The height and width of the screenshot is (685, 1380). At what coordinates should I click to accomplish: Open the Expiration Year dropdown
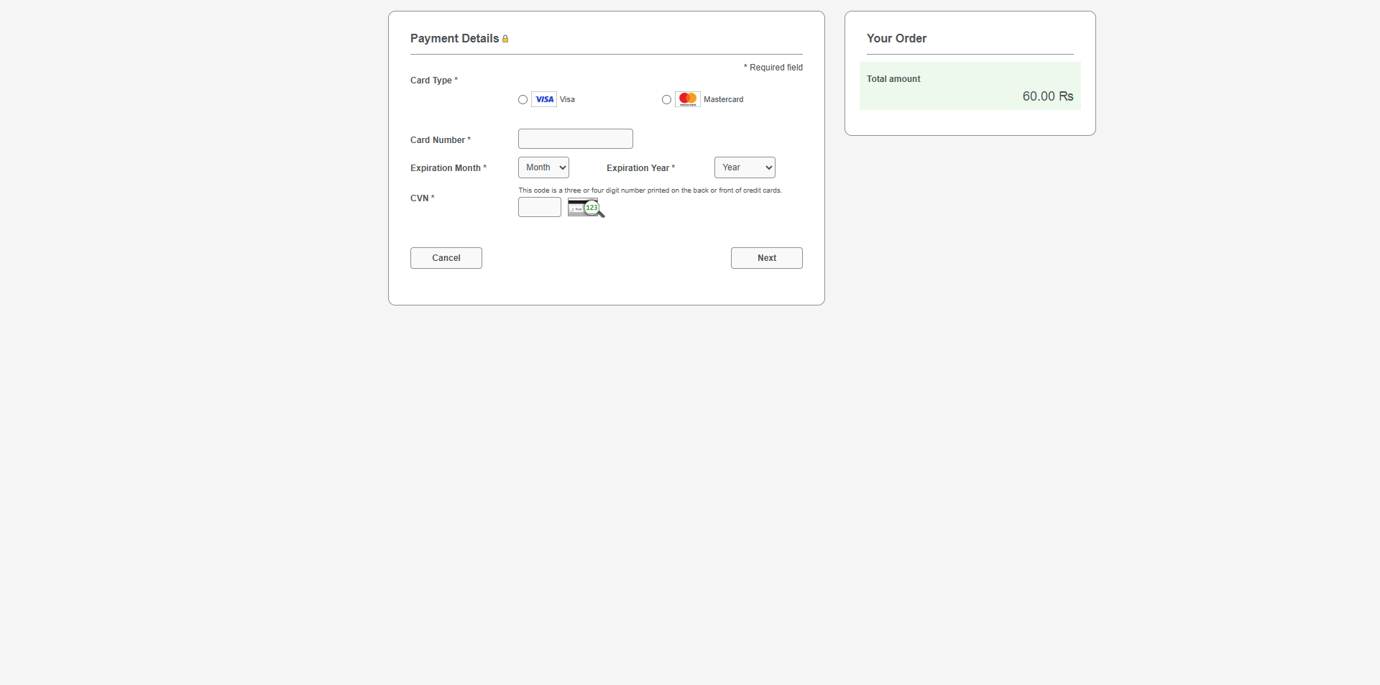[744, 167]
